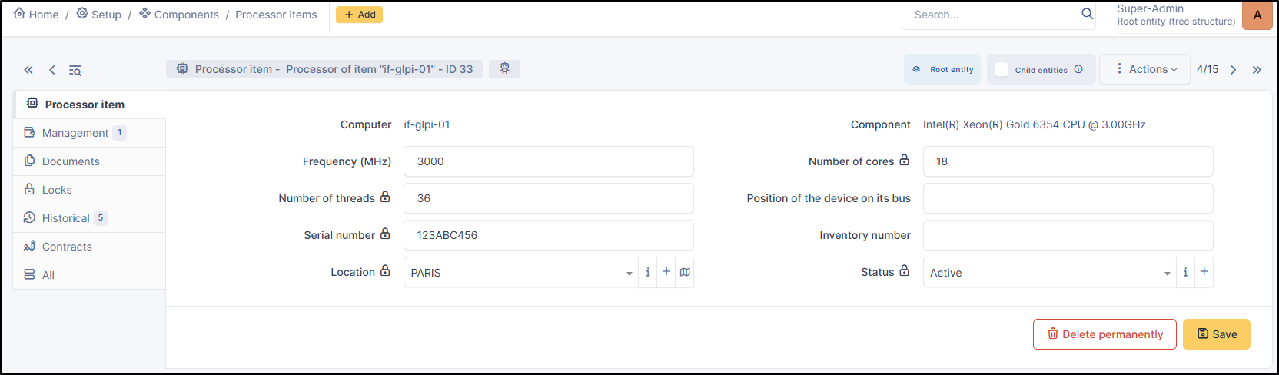The height and width of the screenshot is (375, 1279).
Task: Open the Location map icon
Action: (685, 272)
